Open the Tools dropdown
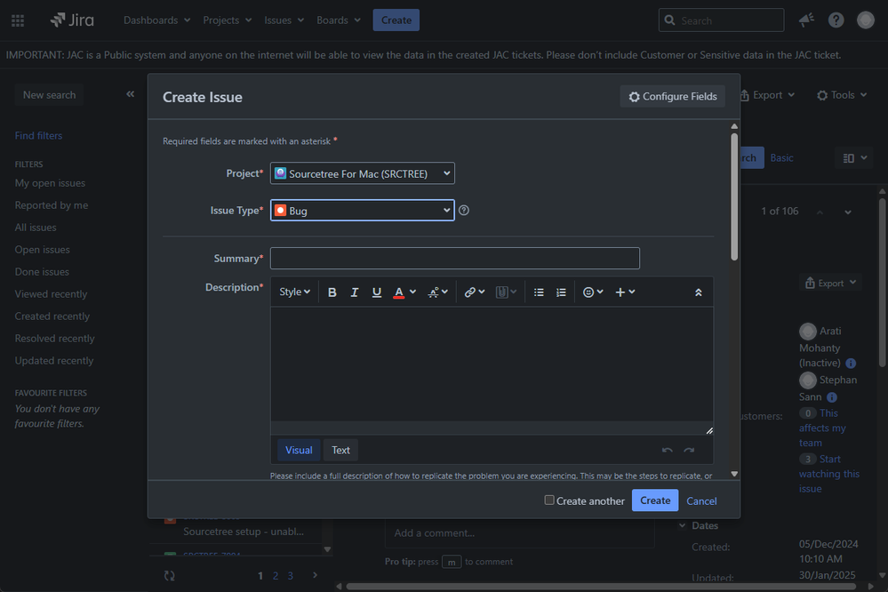This screenshot has width=888, height=592. tap(842, 95)
